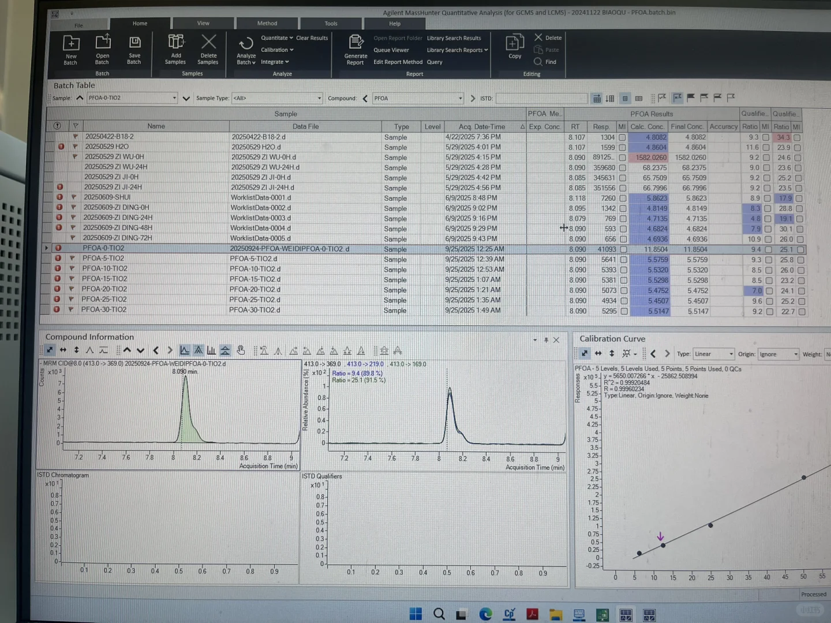Image resolution: width=831 pixels, height=623 pixels.
Task: Open the File menu tab
Action: tap(78, 25)
